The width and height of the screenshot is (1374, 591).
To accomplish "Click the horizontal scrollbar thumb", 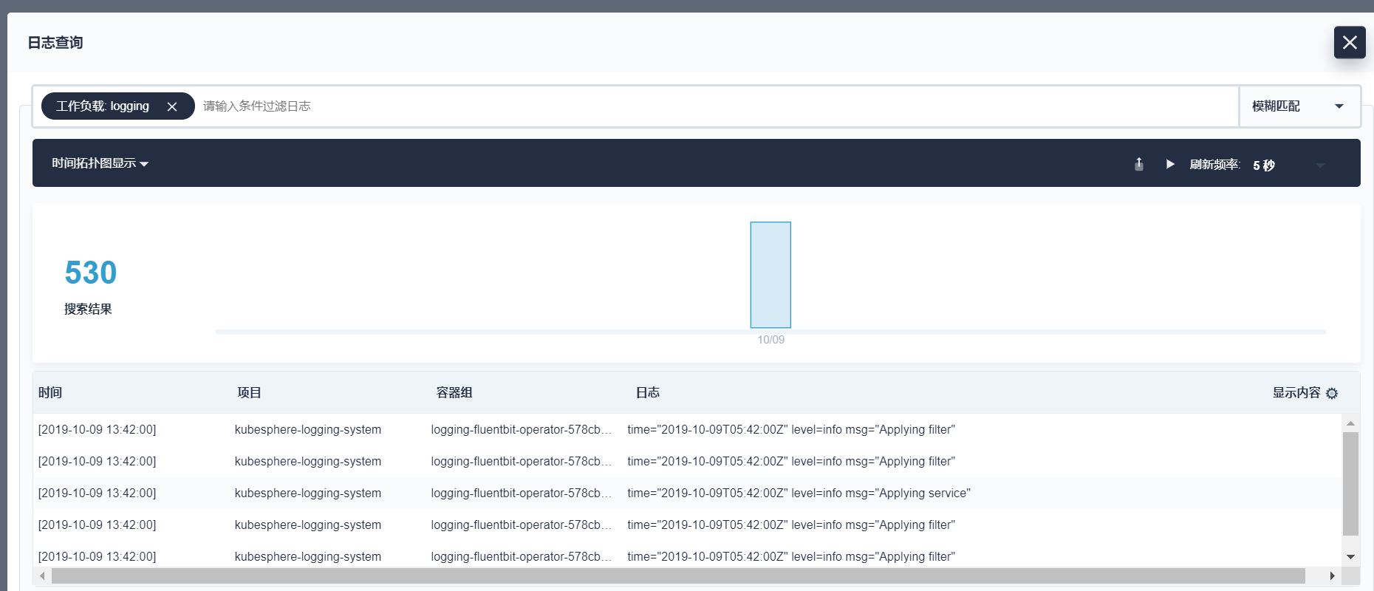I will tap(678, 575).
